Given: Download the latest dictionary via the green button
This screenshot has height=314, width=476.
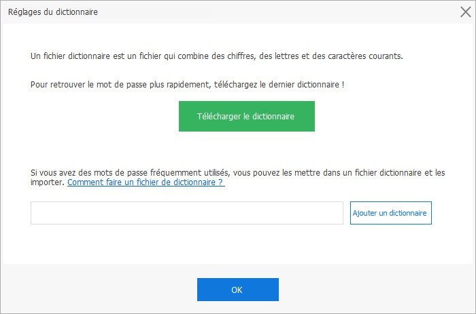Looking at the screenshot, I should click(246, 116).
